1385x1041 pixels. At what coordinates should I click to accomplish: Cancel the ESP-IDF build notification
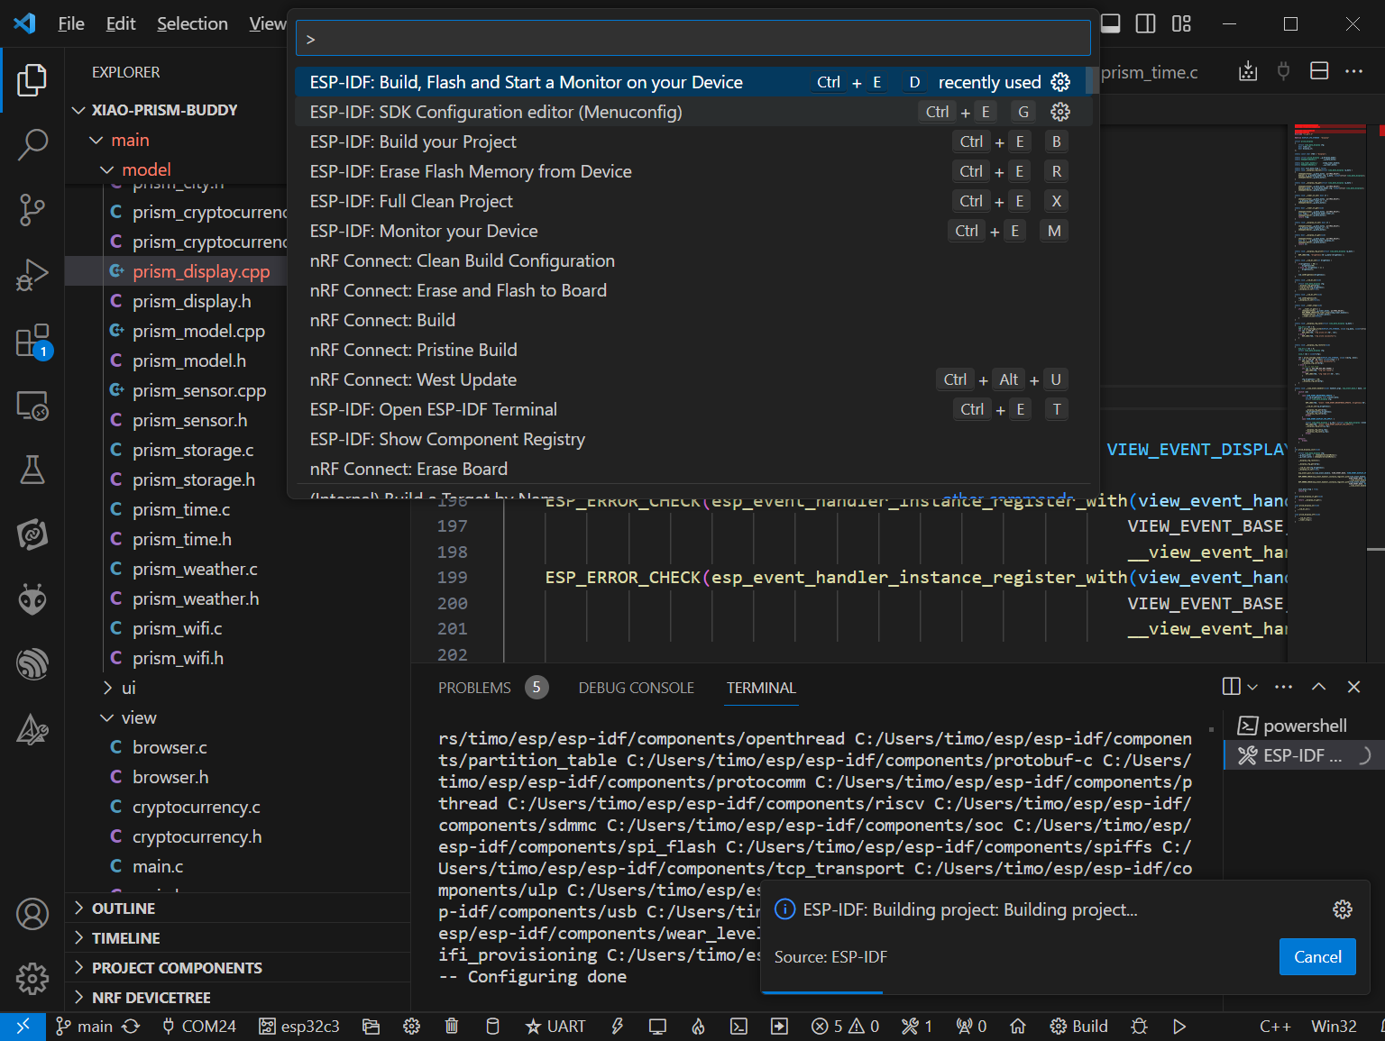(1317, 956)
